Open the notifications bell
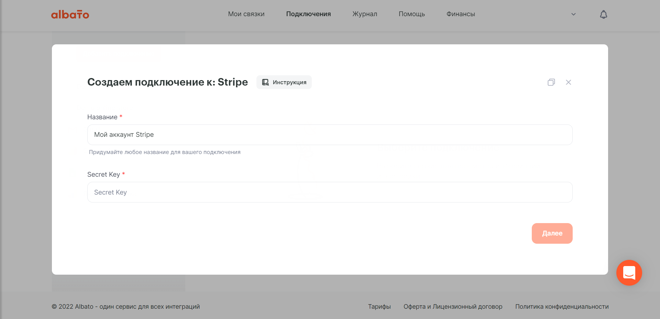Image resolution: width=660 pixels, height=319 pixels. pyautogui.click(x=604, y=14)
